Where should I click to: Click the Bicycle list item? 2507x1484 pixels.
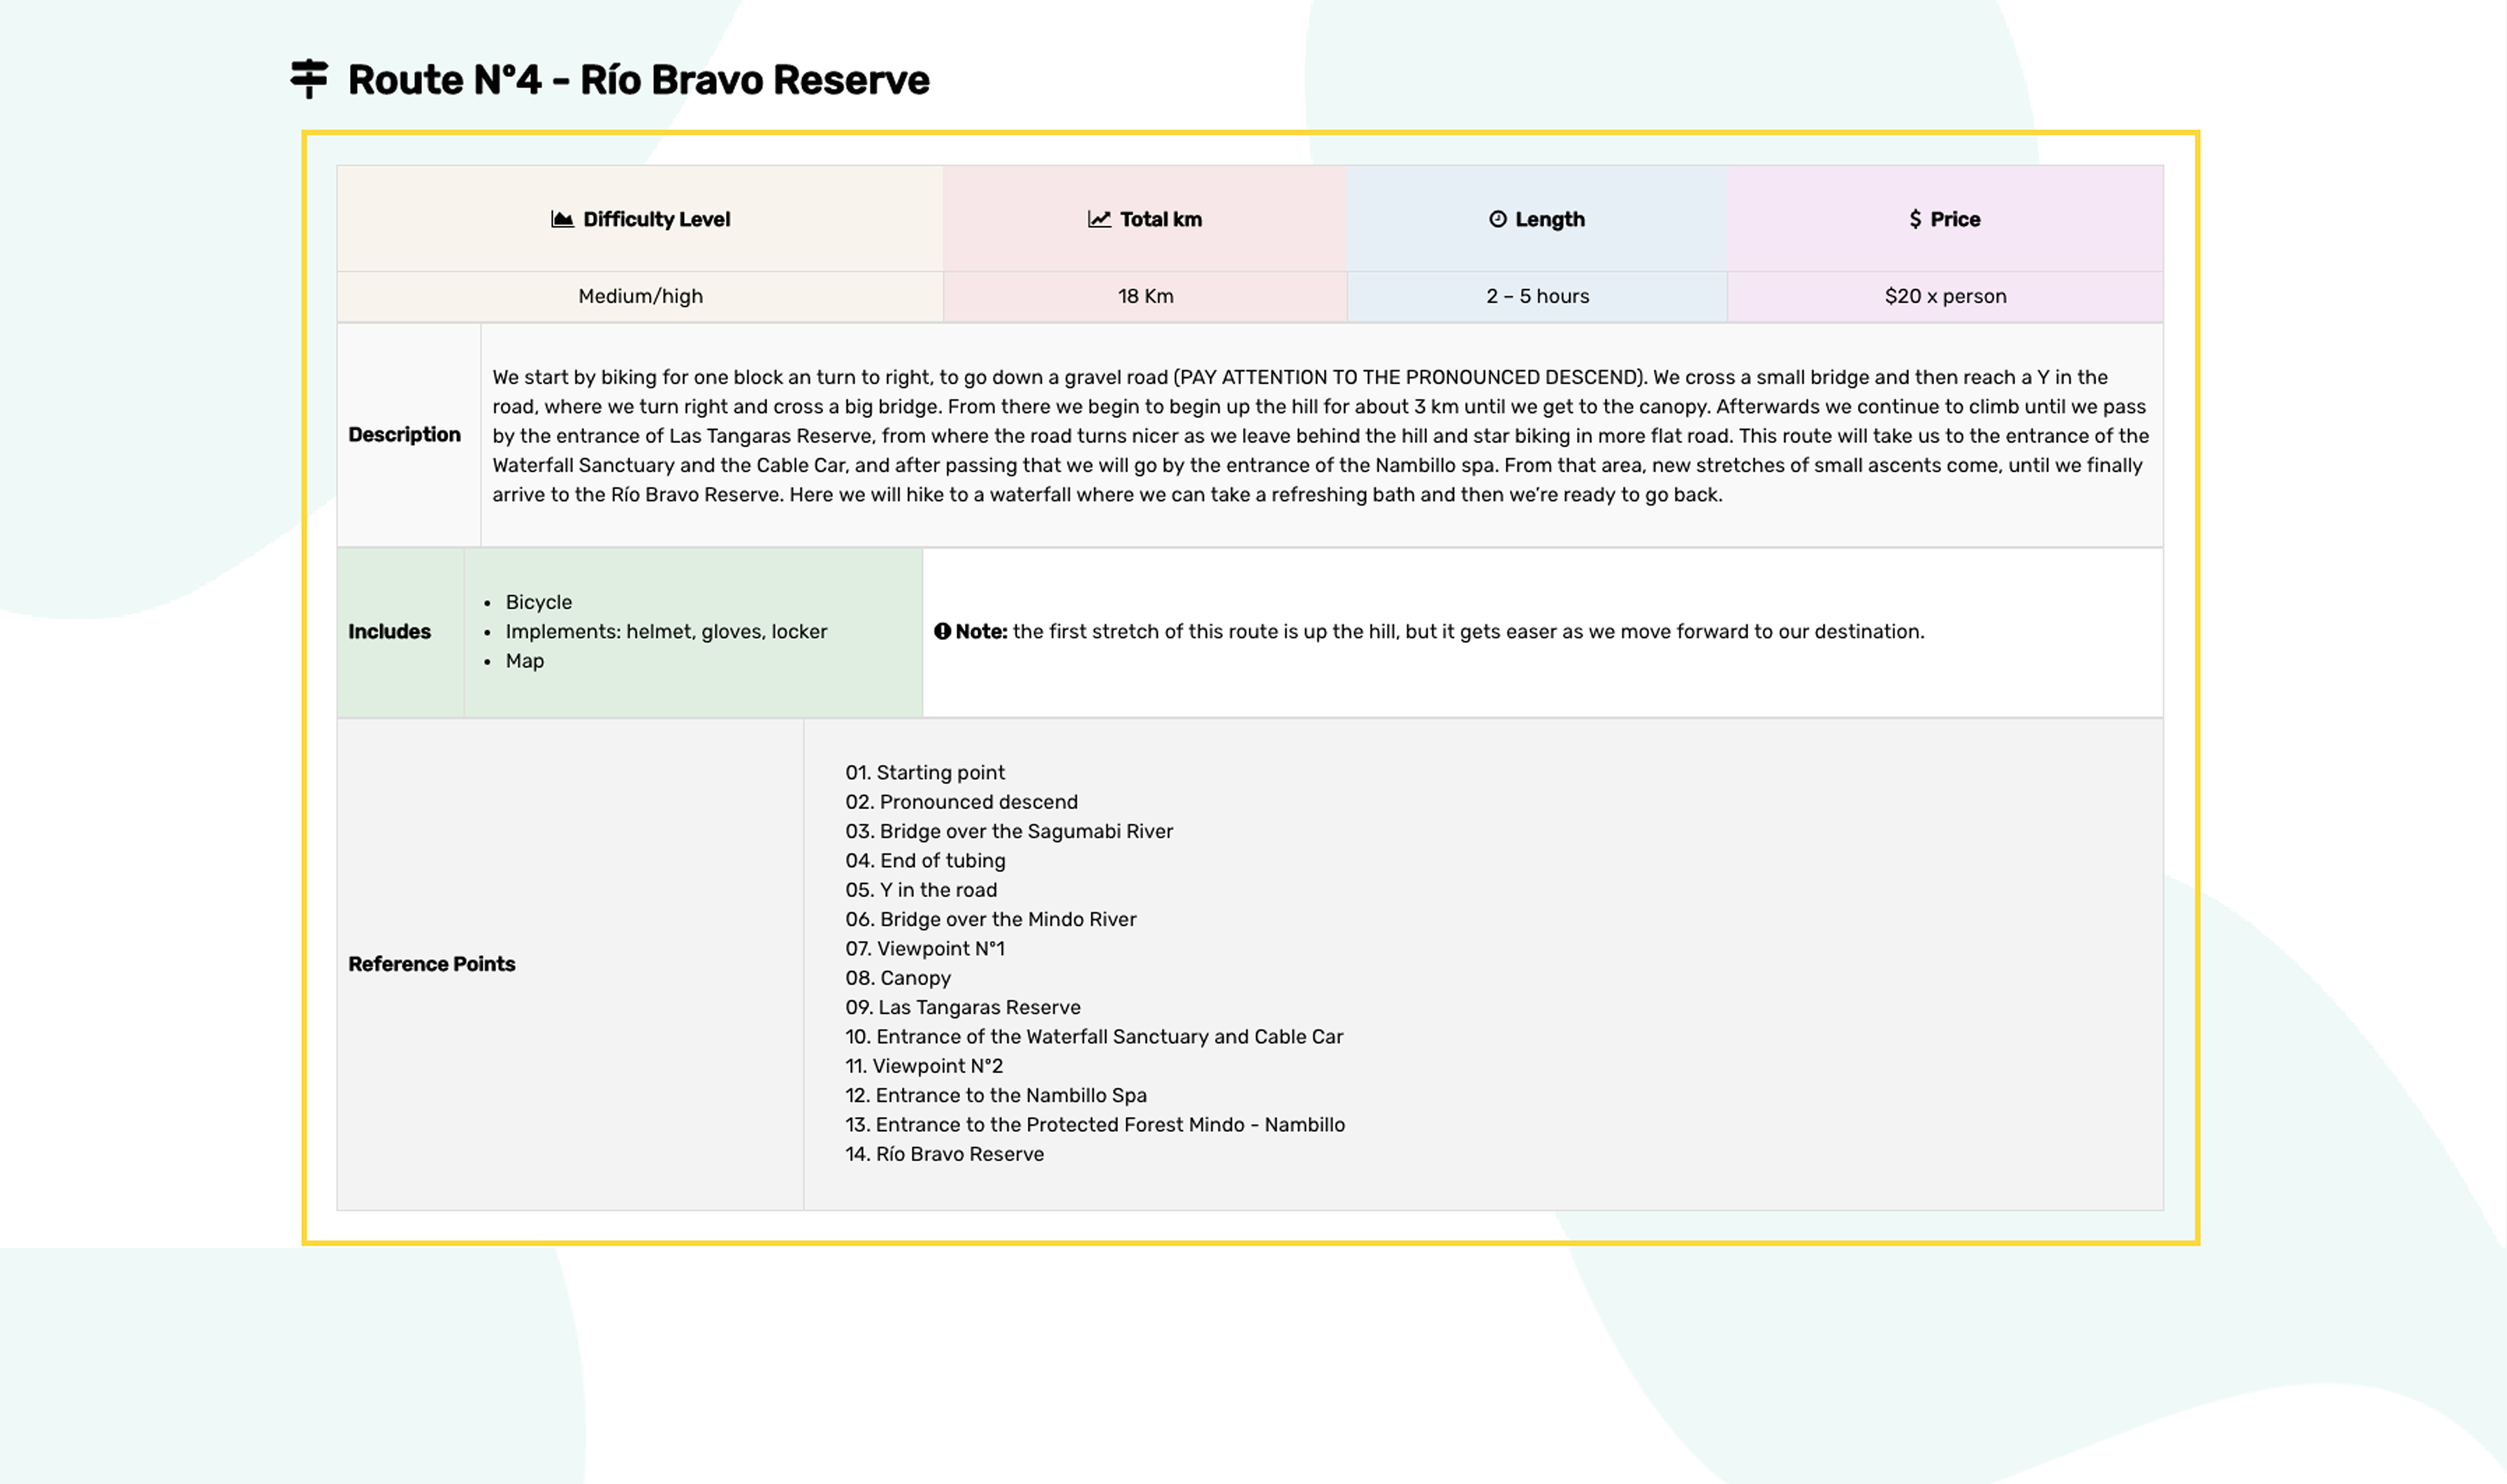click(x=538, y=602)
